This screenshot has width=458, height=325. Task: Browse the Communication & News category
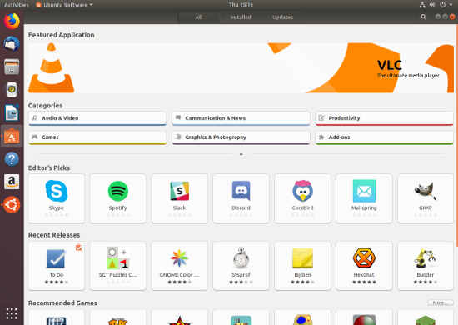click(241, 118)
